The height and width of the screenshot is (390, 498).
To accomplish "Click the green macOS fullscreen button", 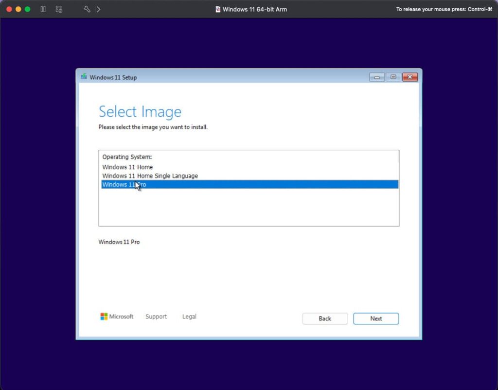I will tap(28, 9).
